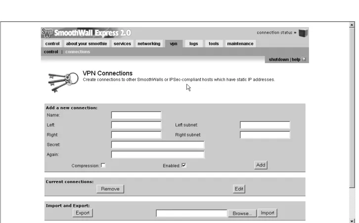Open the logs tab
Image resolution: width=359 pixels, height=223 pixels.
click(194, 43)
